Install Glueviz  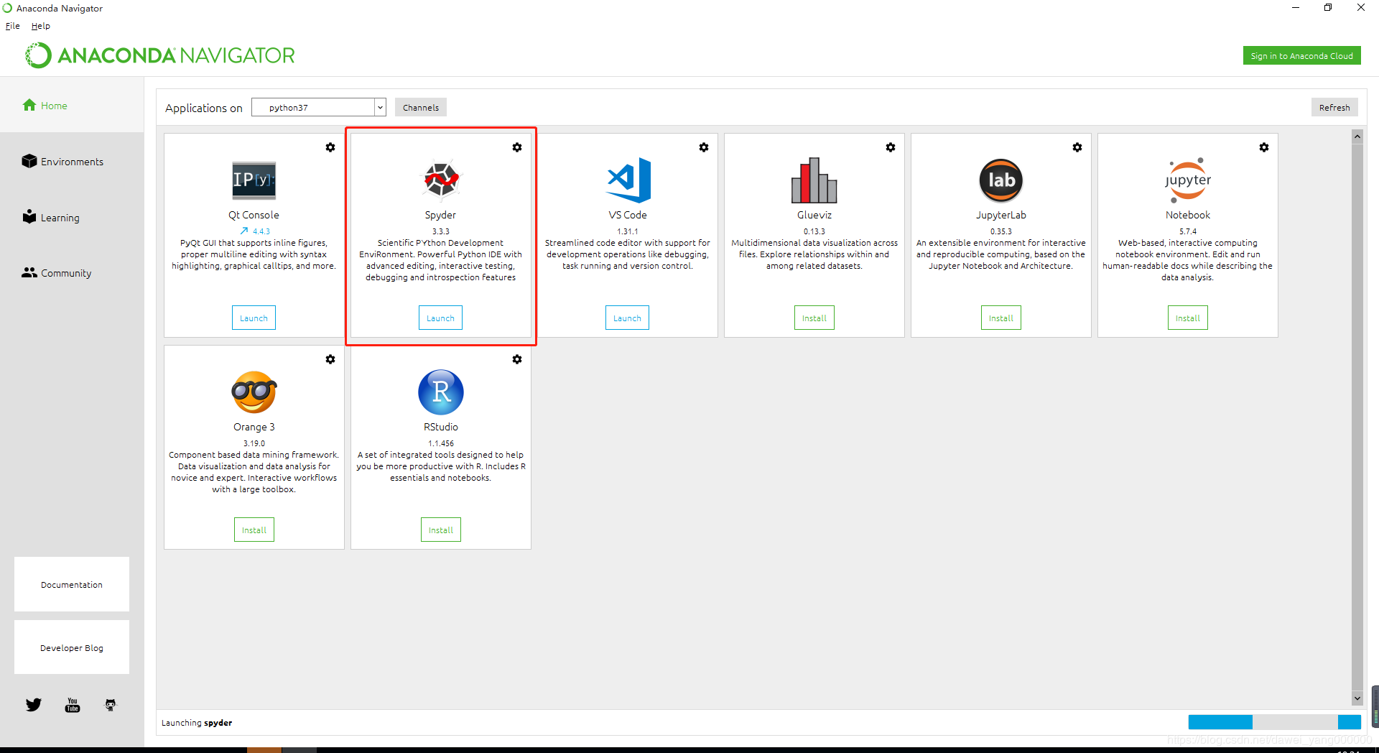tap(814, 318)
